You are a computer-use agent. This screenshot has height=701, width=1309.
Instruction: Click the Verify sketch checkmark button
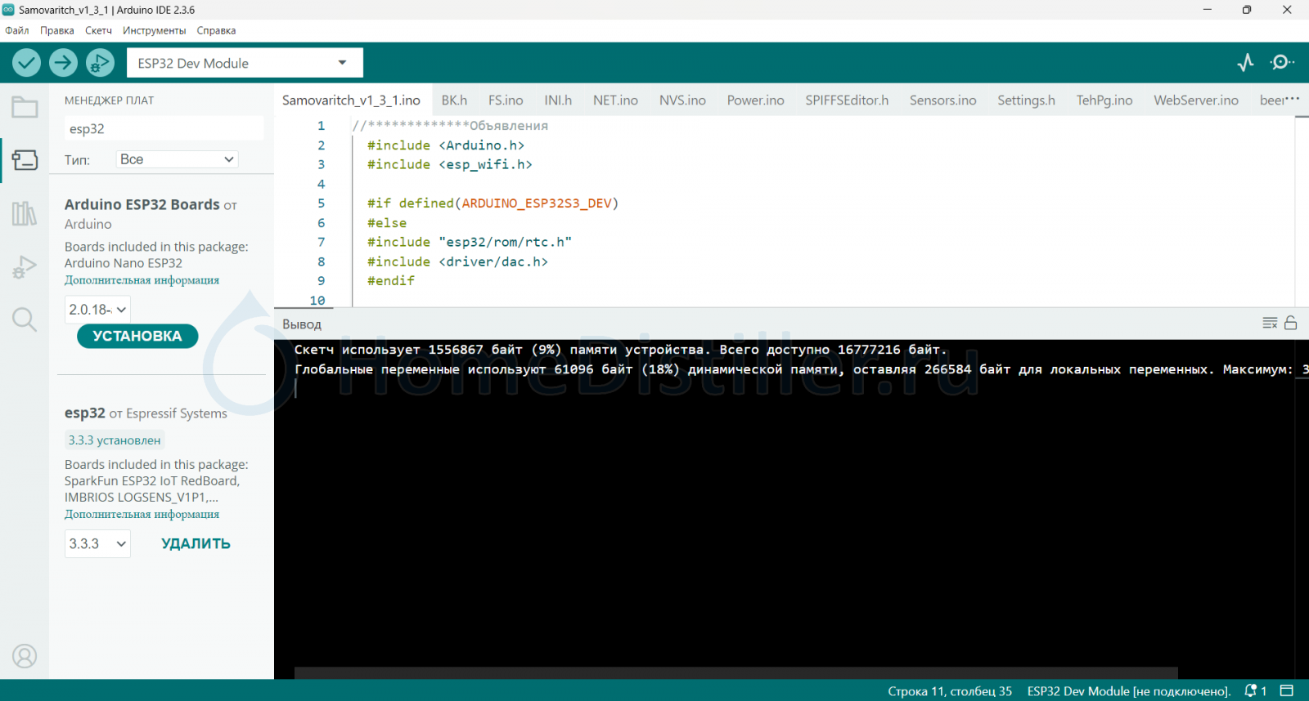point(26,63)
